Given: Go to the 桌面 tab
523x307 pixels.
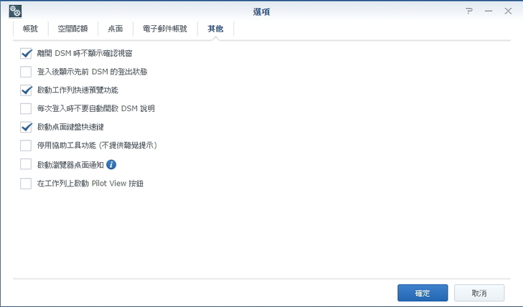Looking at the screenshot, I should pyautogui.click(x=116, y=29).
